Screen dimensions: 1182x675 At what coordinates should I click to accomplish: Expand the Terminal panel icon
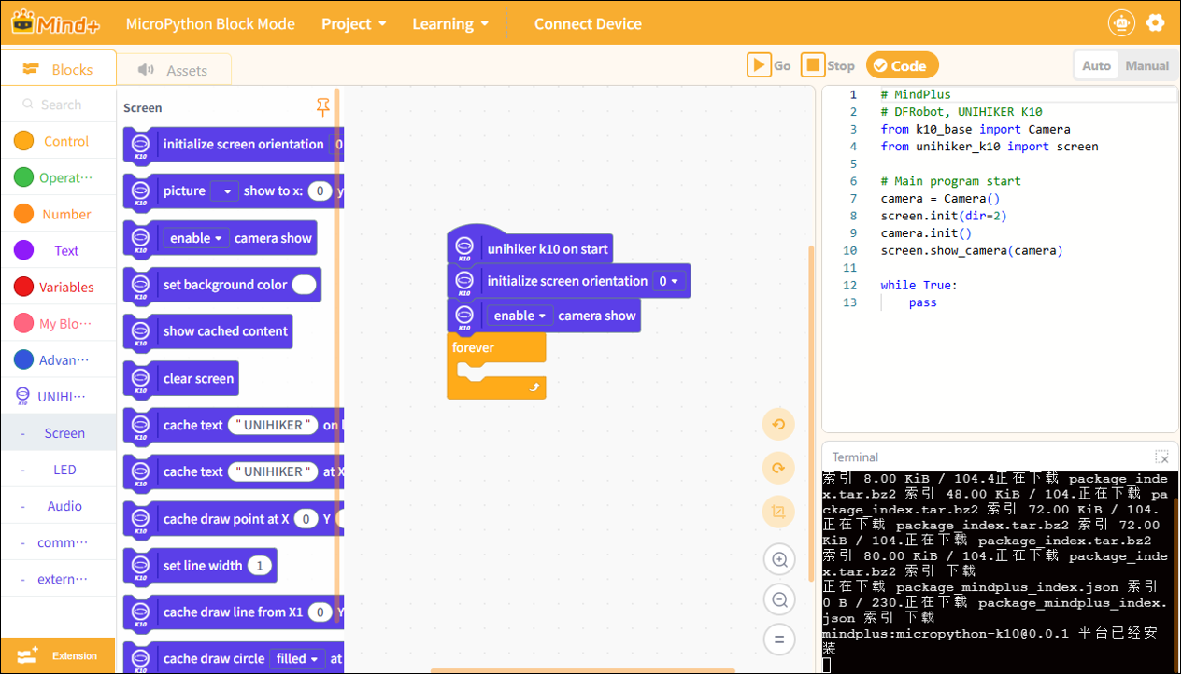[x=1161, y=457]
